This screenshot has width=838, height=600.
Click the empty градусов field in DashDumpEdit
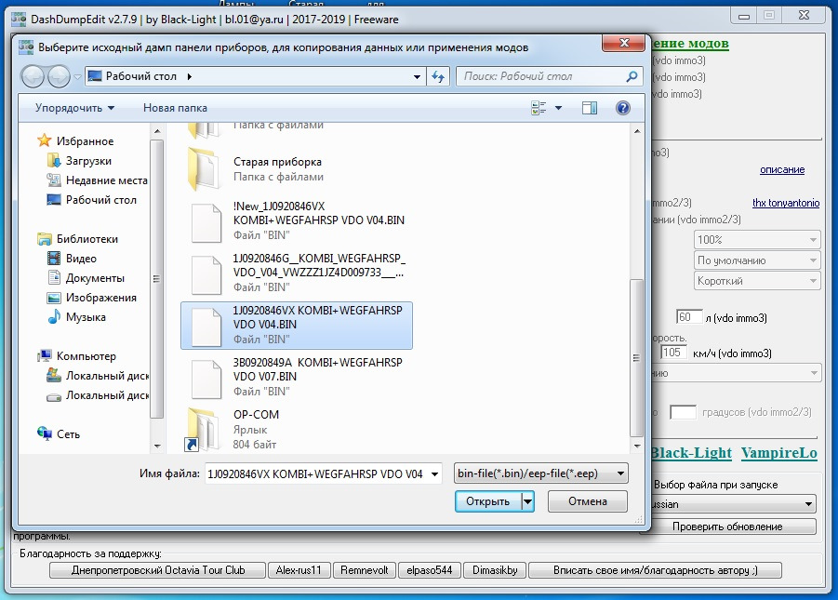[x=683, y=412]
